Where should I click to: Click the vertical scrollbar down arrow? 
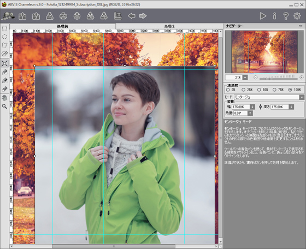pyautogui.click(x=221, y=242)
